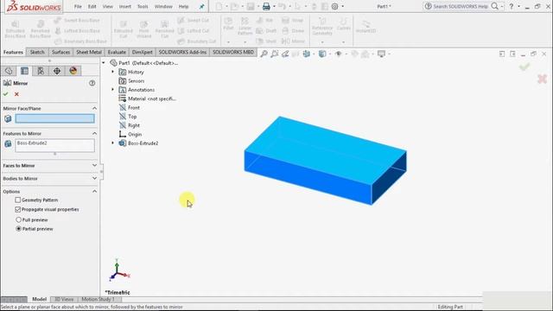553x311 pixels.
Task: Collapse the Options section
Action: click(x=94, y=192)
